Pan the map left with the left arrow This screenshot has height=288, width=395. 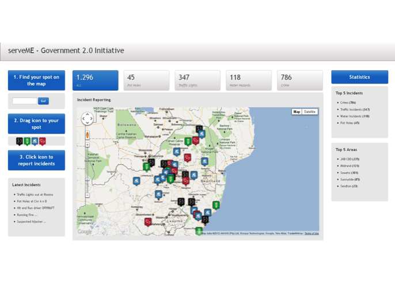click(83, 119)
